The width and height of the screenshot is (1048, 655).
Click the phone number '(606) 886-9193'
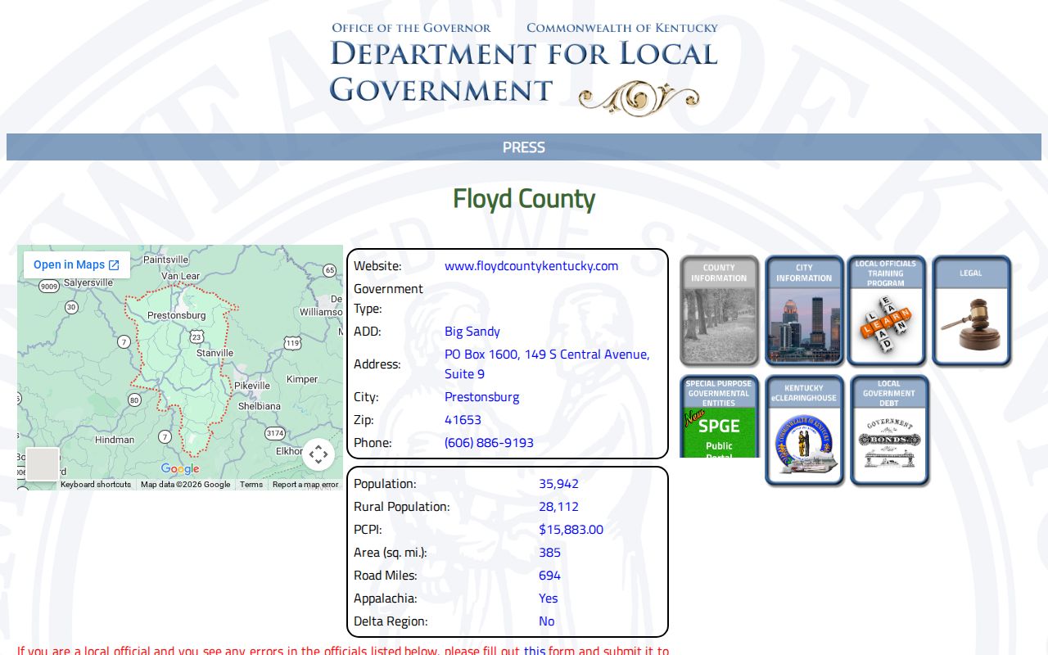click(489, 443)
